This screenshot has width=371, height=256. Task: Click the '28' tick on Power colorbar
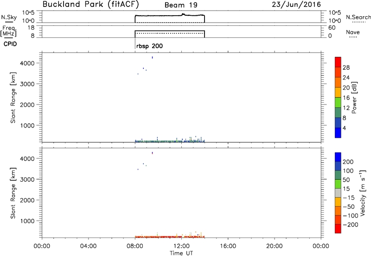[346, 67]
